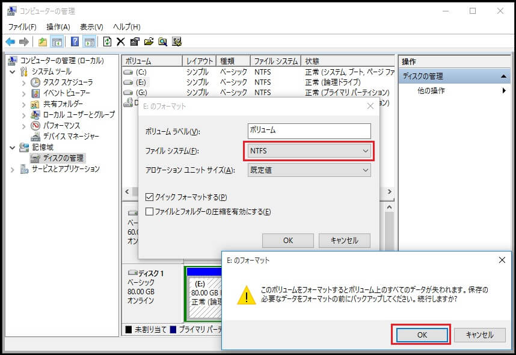Click the パフォーマンス icon in tree
This screenshot has height=355, width=516.
(35, 126)
